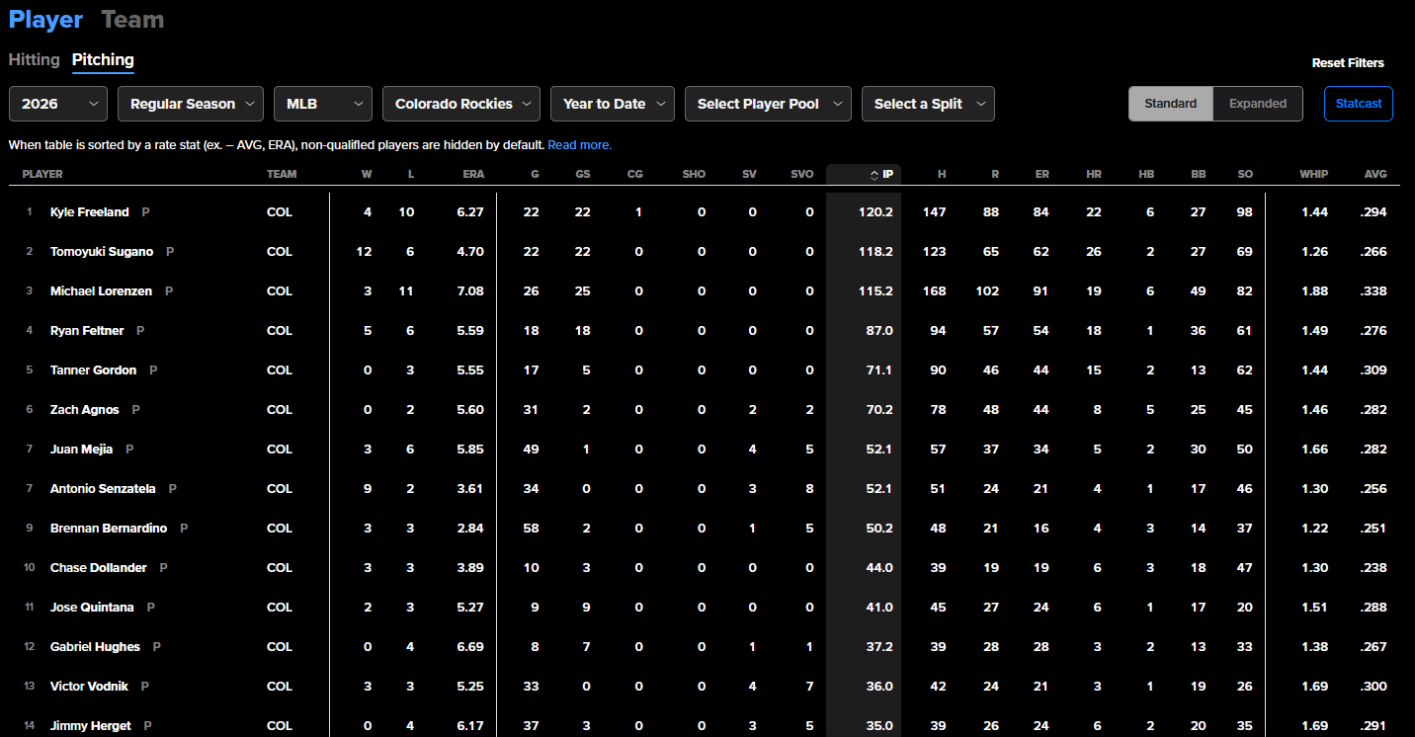
Task: Open Zach Agnos player link
Action: (x=85, y=410)
